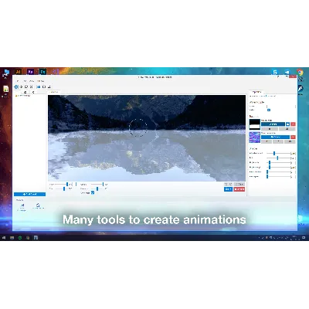Click the wide blue add button in left panel
309x309 pixels.
click(29, 194)
